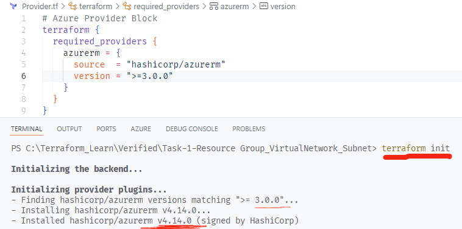Switch to the OUTPUT panel tab
The height and width of the screenshot is (229, 462).
[69, 129]
